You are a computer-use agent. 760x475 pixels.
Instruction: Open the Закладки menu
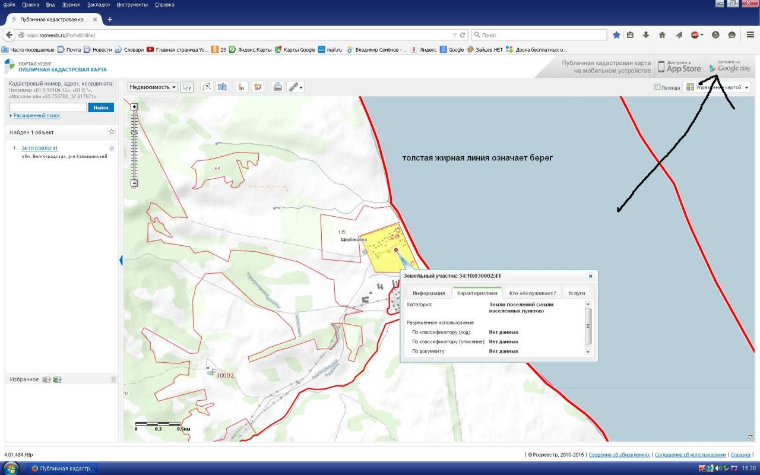(98, 4)
